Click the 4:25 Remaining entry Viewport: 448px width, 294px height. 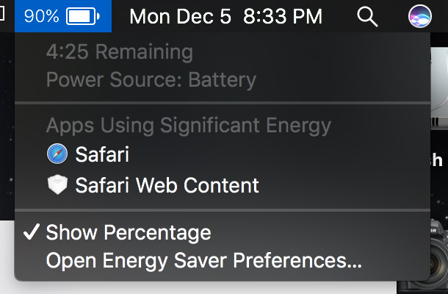pos(119,52)
